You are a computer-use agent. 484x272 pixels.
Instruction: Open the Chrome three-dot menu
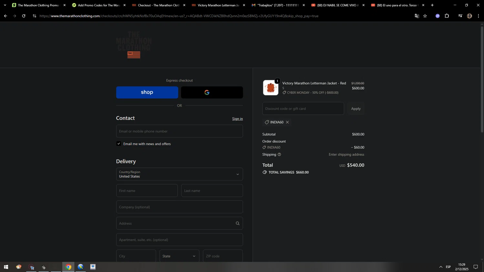(479, 16)
